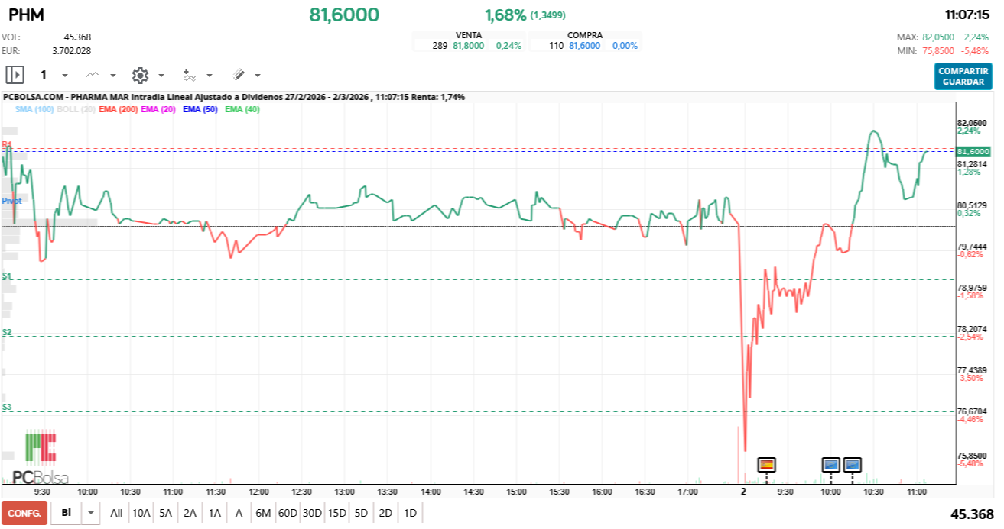
Task: Select the 2A time range
Action: tap(190, 513)
